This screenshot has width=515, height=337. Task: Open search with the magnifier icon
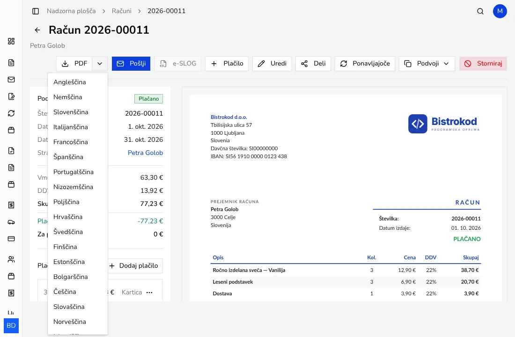(480, 11)
